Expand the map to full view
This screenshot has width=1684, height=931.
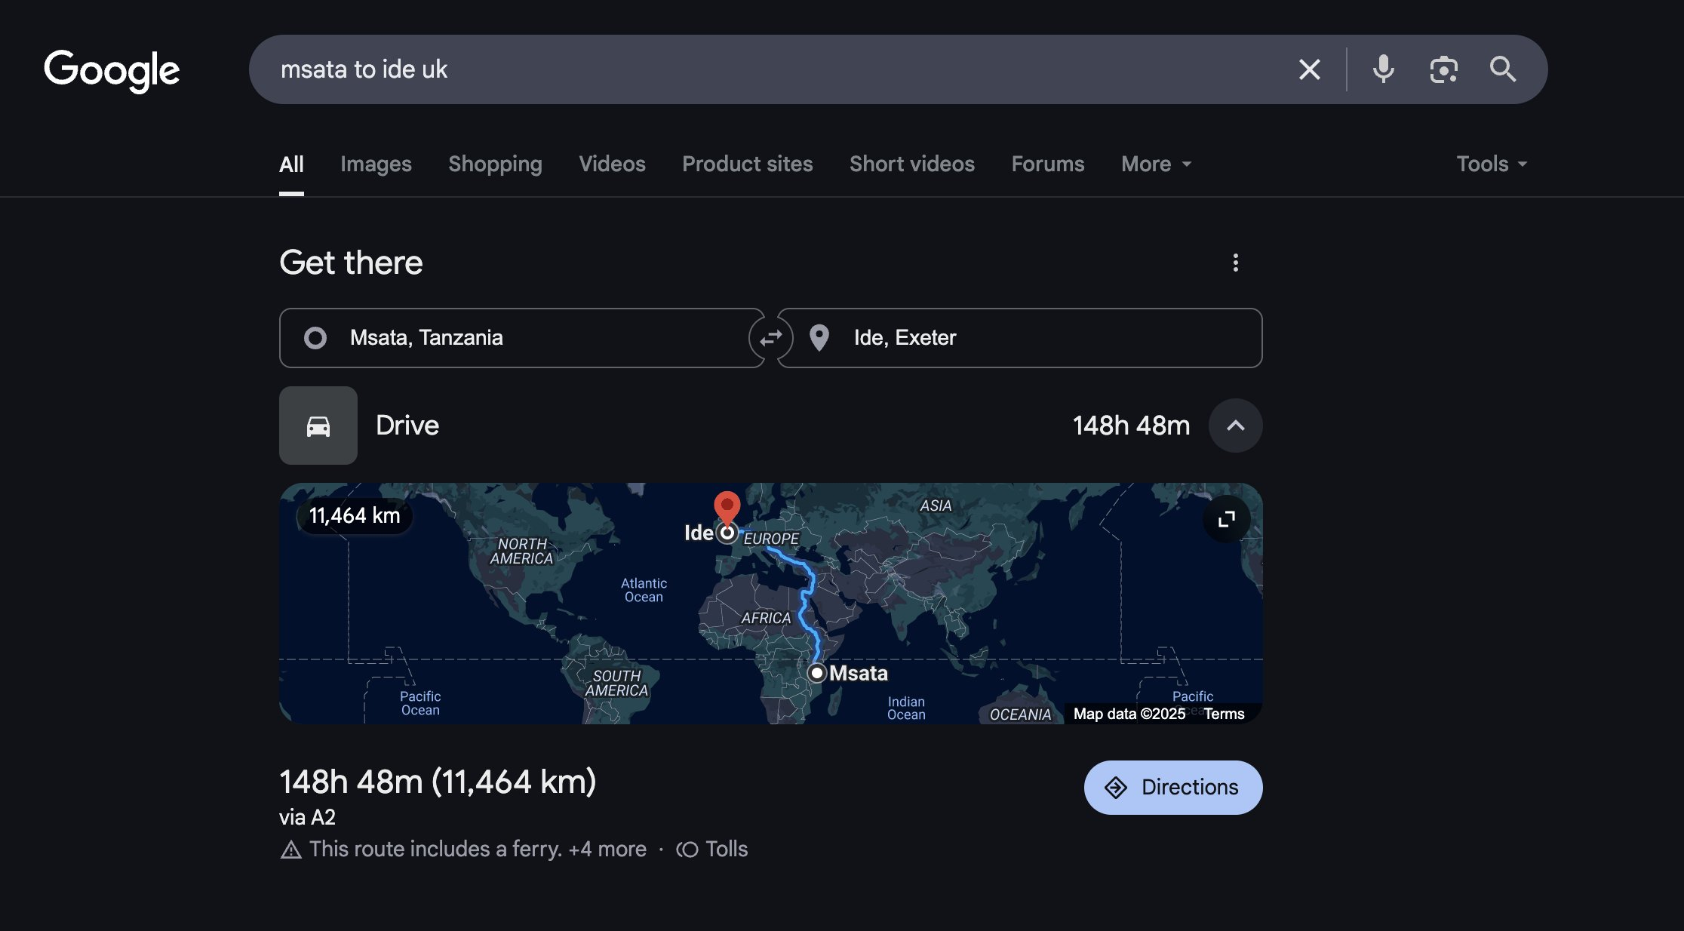[x=1227, y=519]
